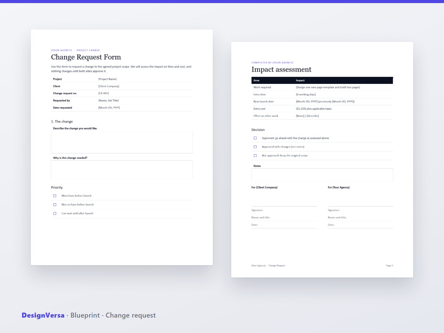Click the '[Name, Job Title]' value
The width and height of the screenshot is (444, 333).
tap(109, 101)
